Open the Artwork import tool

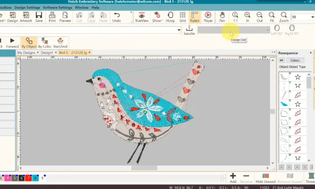click(x=26, y=17)
